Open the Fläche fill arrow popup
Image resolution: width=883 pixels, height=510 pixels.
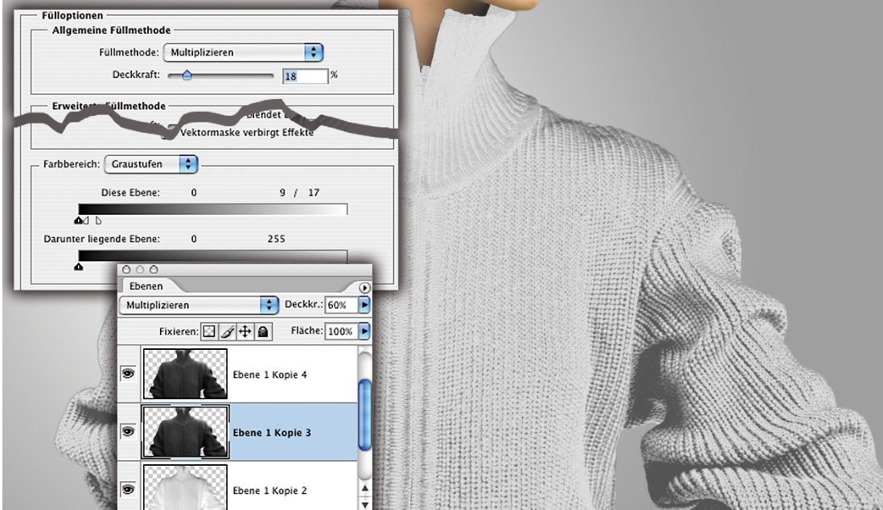click(364, 331)
